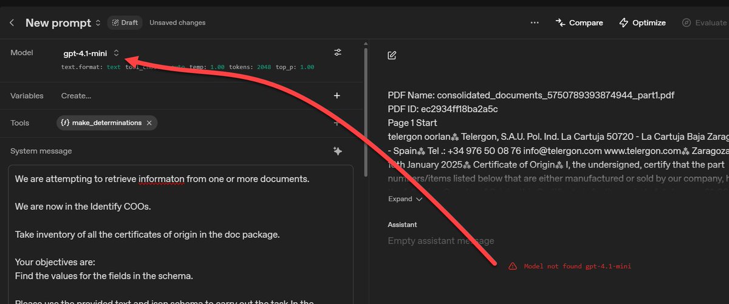Click inside the System message text box
Viewport: 729px width, 304px height.
(180, 234)
